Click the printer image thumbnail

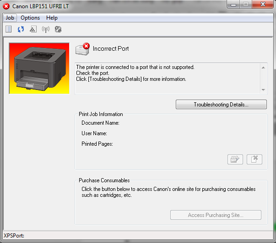pyautogui.click(x=39, y=69)
